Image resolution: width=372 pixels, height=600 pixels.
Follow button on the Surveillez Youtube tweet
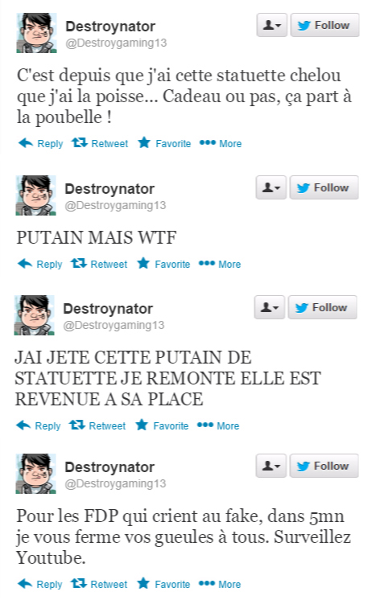(x=324, y=466)
